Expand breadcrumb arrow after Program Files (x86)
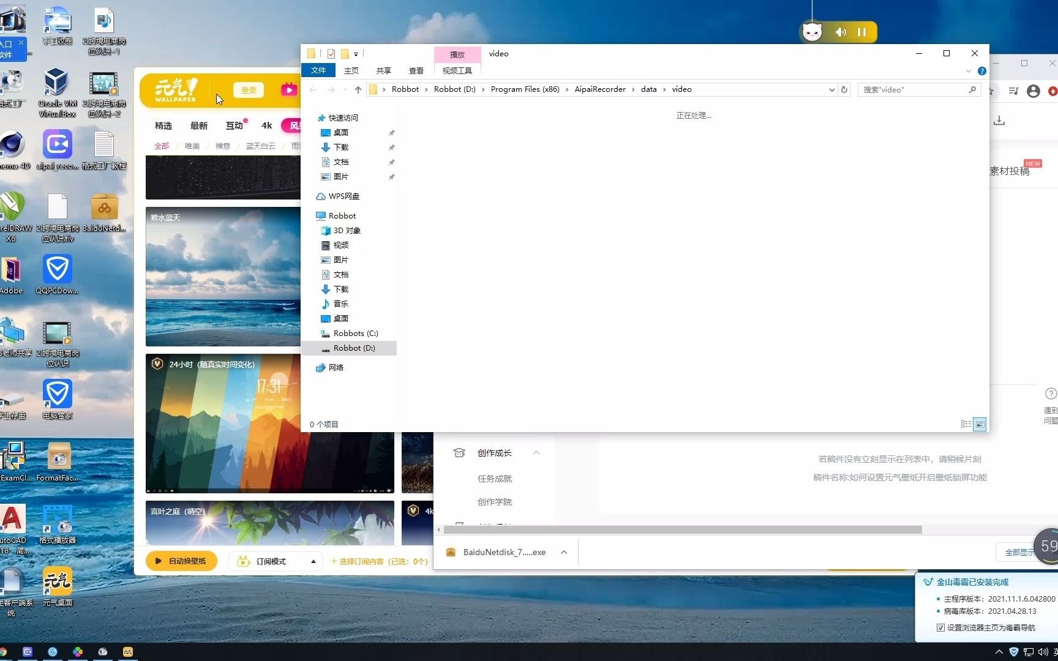This screenshot has width=1058, height=661. coord(566,89)
